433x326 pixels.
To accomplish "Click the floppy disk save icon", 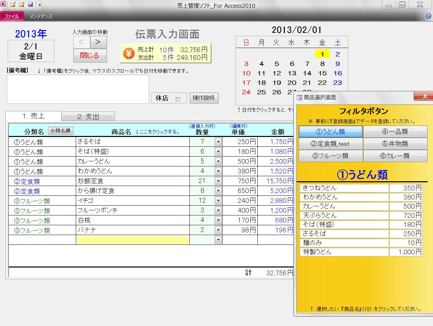I will (30, 5).
